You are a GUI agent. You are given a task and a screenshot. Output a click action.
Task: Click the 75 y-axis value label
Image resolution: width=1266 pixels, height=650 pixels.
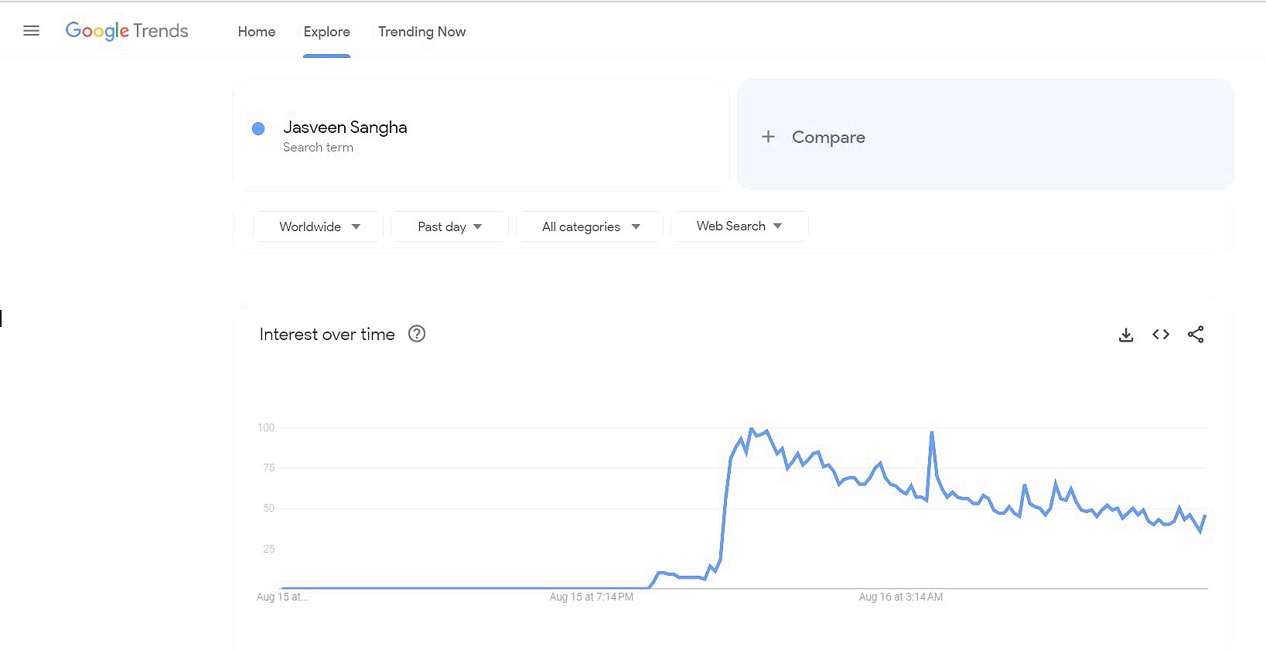[268, 468]
